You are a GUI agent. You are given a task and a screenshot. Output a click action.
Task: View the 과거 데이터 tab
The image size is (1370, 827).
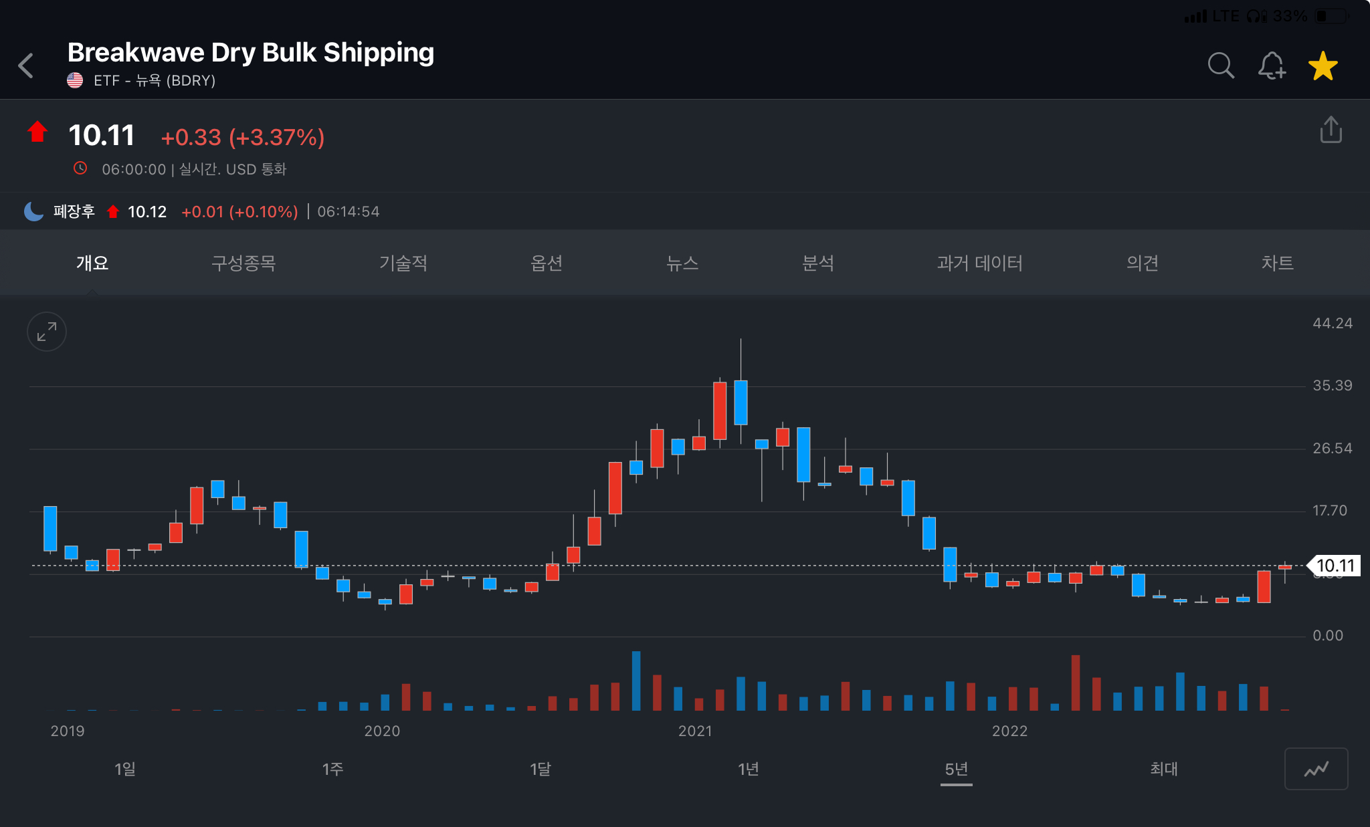(x=979, y=263)
